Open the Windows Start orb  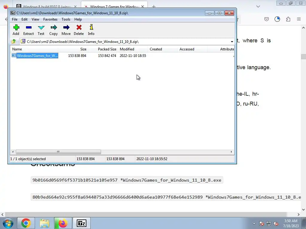click(x=8, y=223)
